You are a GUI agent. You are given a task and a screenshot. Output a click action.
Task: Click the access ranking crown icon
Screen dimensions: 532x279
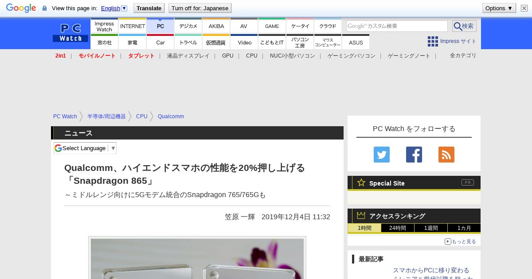[x=361, y=215]
